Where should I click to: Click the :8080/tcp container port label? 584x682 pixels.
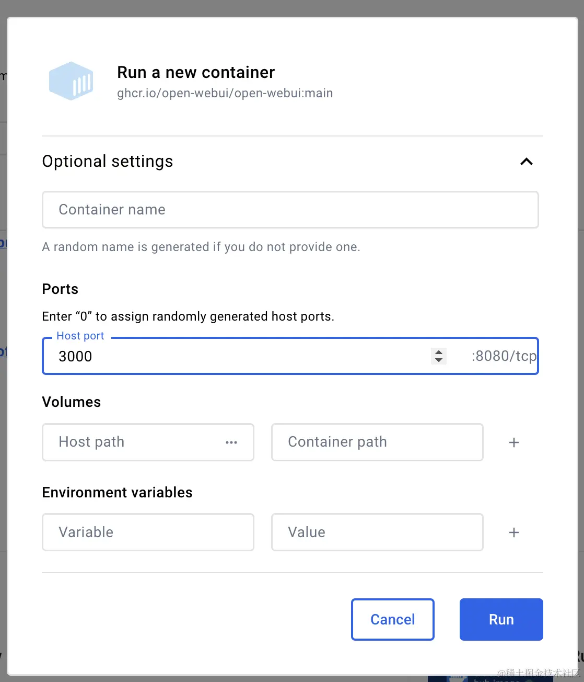coord(504,356)
